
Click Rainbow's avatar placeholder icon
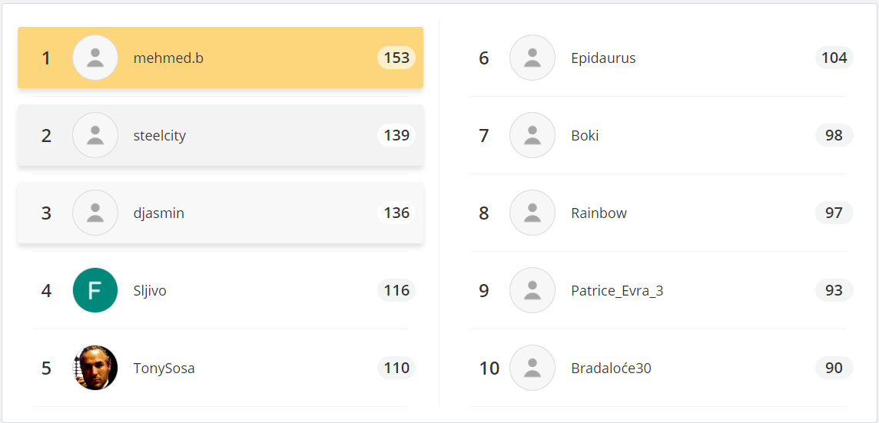532,213
